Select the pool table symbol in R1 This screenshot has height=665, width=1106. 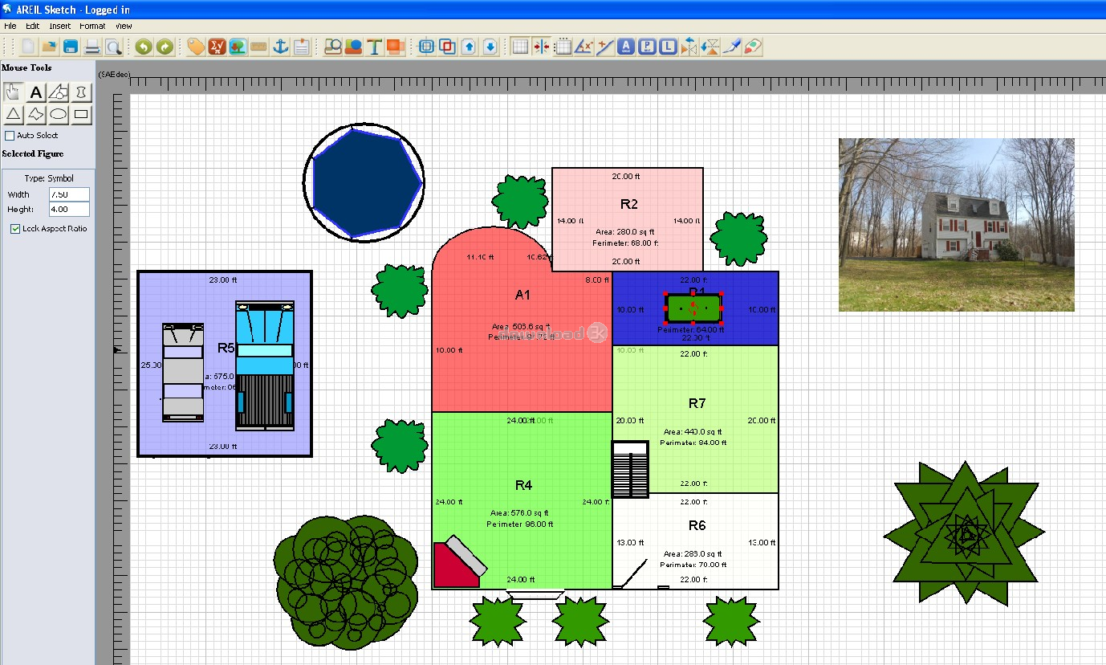pyautogui.click(x=693, y=308)
